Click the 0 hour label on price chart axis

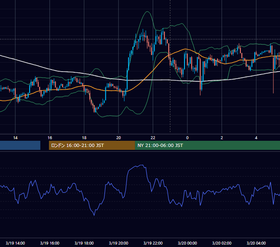pos(187,138)
